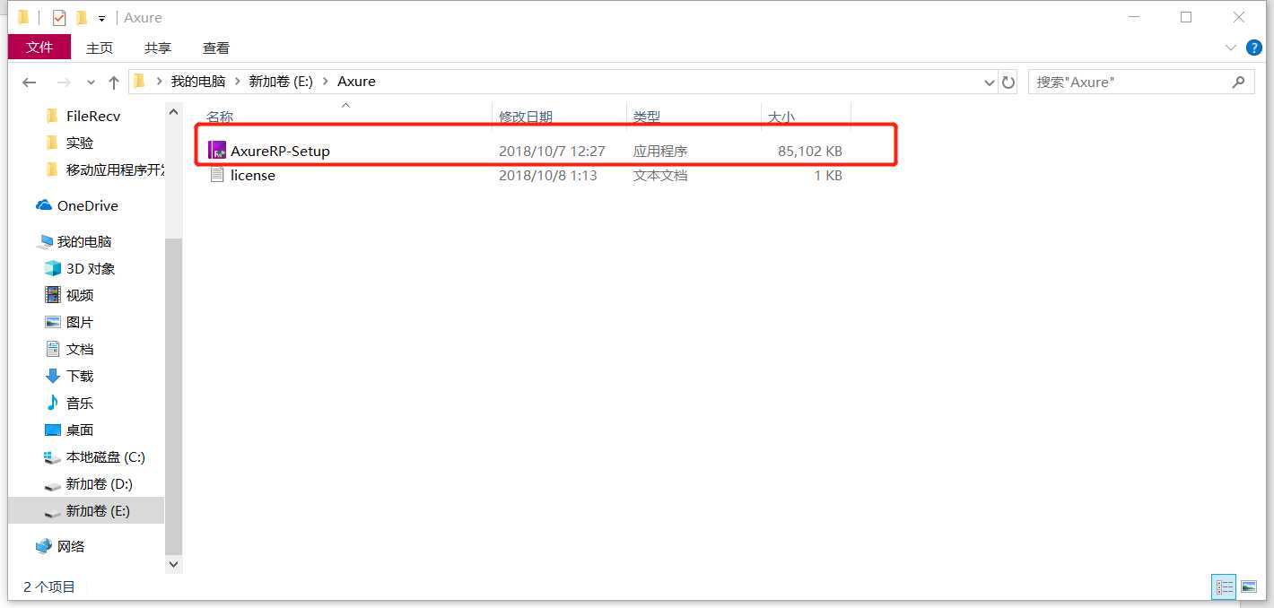Click the properties checkmark quick access icon
Screen dimensions: 1274x608
click(59, 17)
